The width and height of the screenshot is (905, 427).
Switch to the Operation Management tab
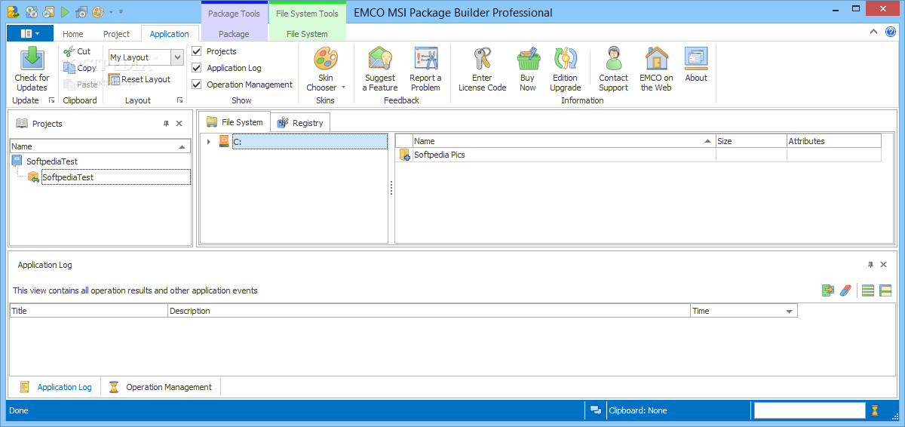160,387
